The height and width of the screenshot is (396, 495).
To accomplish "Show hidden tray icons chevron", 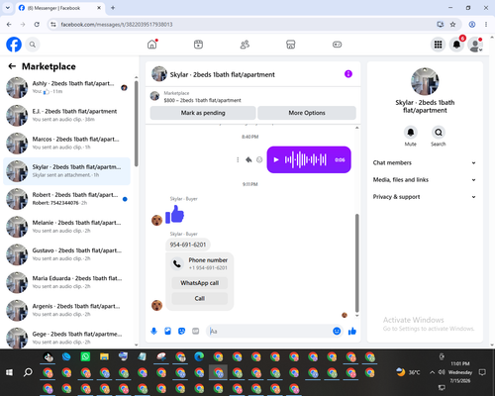I will click(432, 372).
